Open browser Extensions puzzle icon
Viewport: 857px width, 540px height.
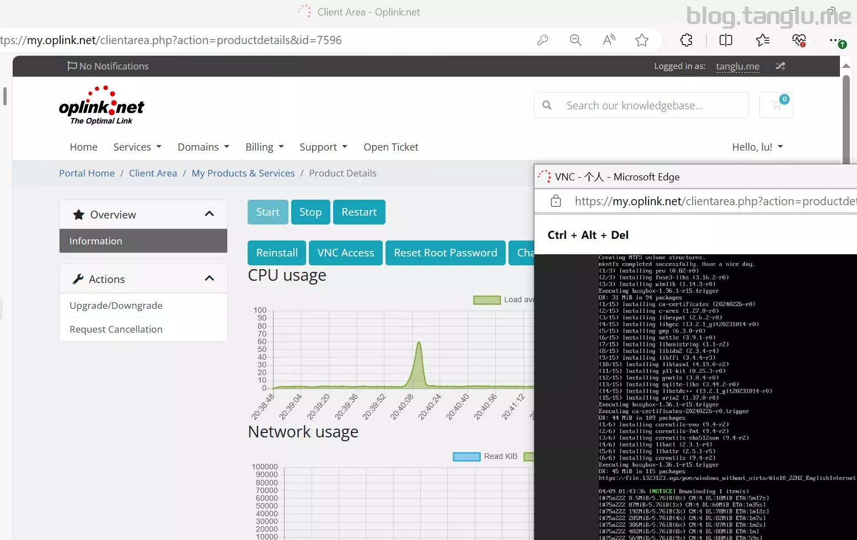tap(686, 40)
